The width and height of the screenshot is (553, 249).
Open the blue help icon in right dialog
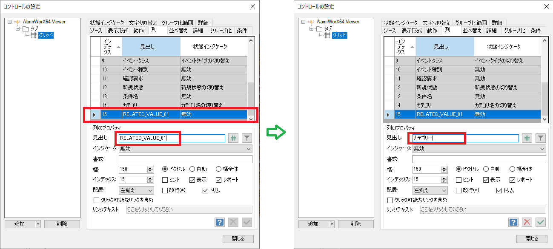(513, 222)
